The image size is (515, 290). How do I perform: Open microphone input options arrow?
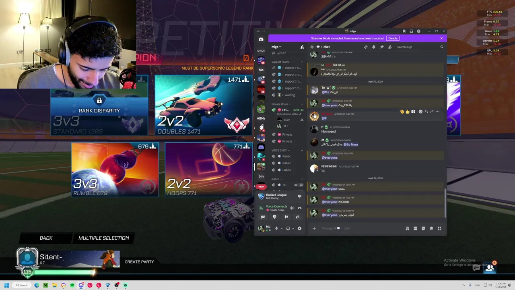point(281,229)
